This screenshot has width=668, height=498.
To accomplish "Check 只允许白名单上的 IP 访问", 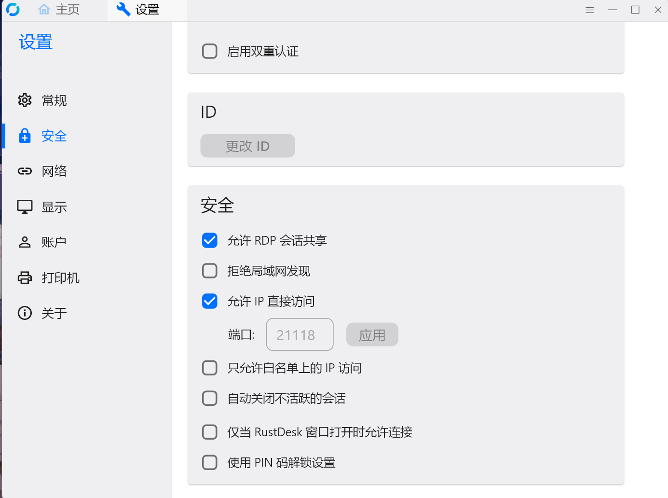I will pyautogui.click(x=209, y=368).
